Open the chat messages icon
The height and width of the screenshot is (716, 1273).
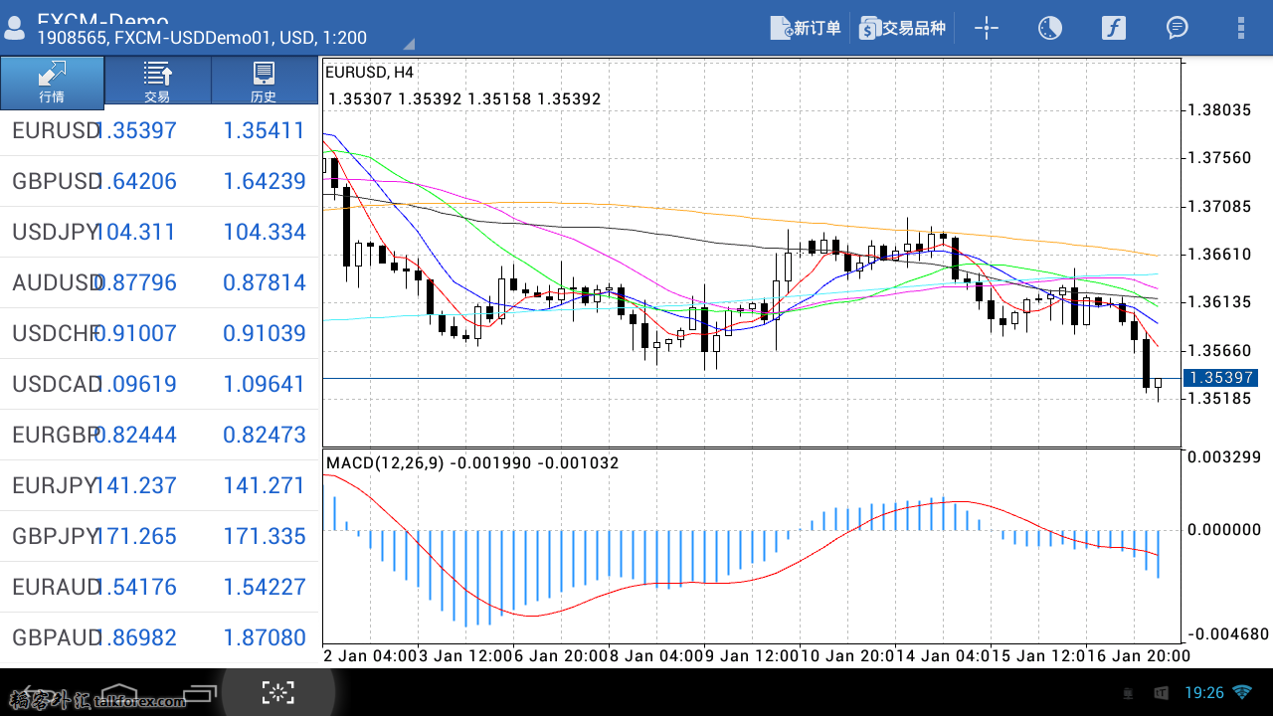[x=1177, y=28]
